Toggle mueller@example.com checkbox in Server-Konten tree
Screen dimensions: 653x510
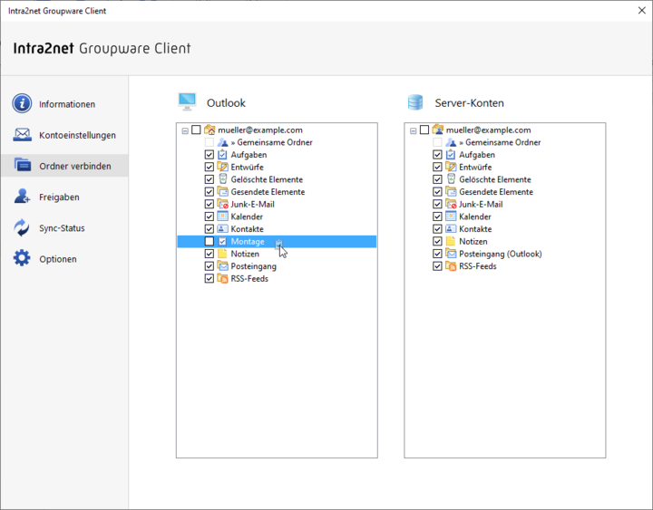pyautogui.click(x=424, y=130)
